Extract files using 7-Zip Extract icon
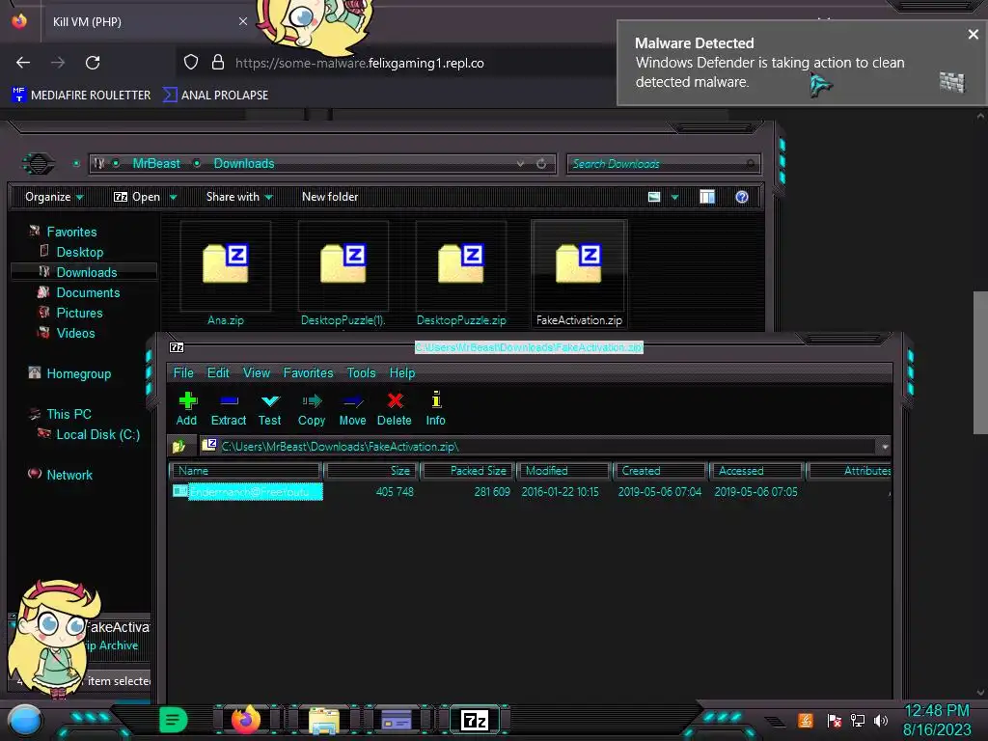Screen dimensions: 988x741 (228, 408)
